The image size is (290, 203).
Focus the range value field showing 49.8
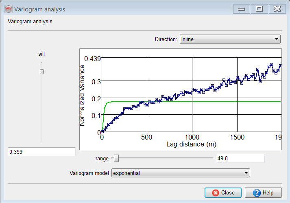tap(240, 158)
